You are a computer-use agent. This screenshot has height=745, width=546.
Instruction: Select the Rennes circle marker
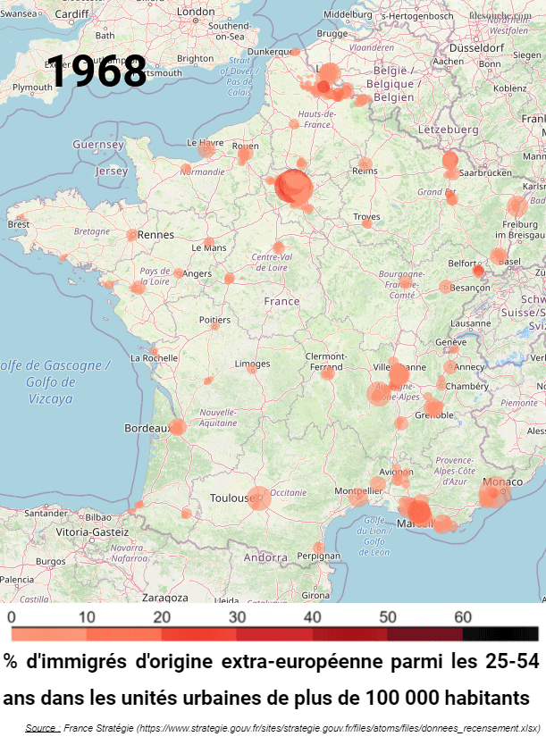131,235
